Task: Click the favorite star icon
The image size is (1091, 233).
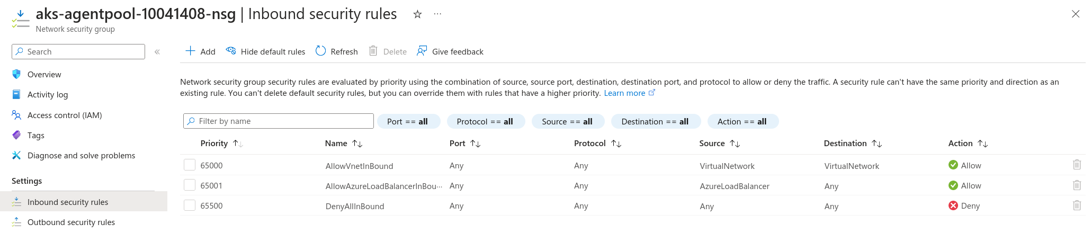Action: click(417, 14)
